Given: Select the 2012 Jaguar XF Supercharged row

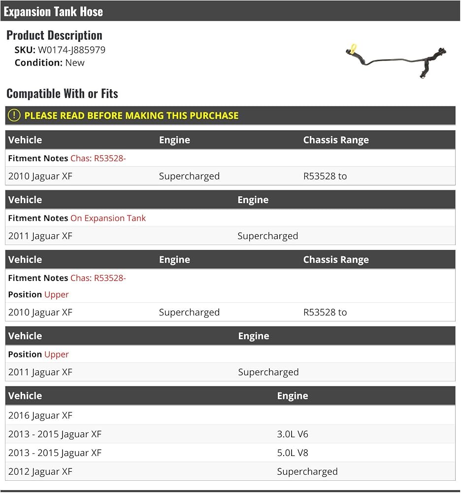Looking at the screenshot, I should pyautogui.click(x=230, y=471).
